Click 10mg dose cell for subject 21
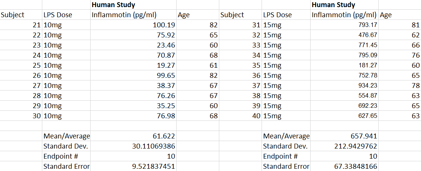The image size is (421, 171). coord(52,25)
